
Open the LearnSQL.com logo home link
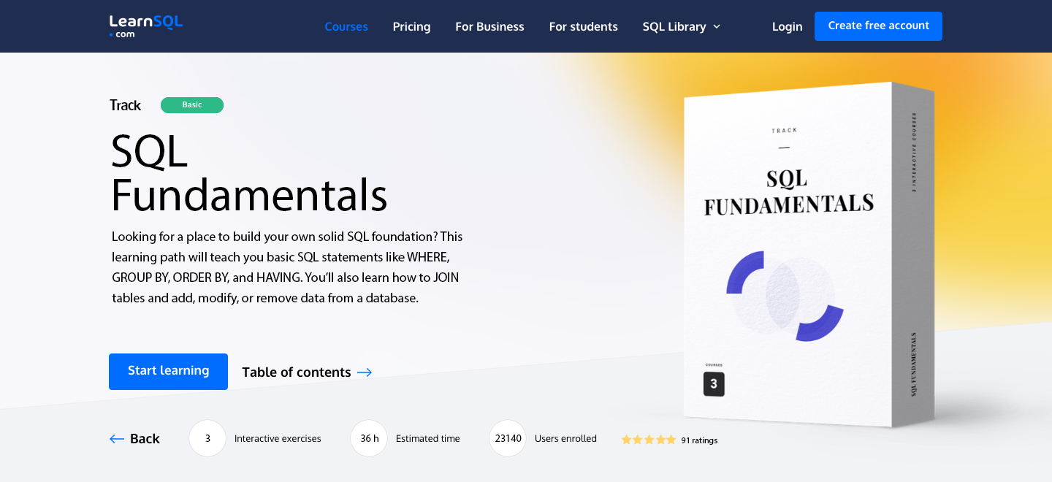(x=146, y=26)
